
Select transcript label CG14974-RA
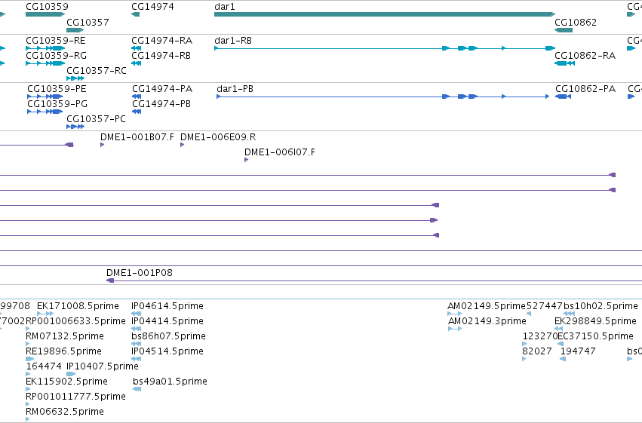pyautogui.click(x=161, y=41)
